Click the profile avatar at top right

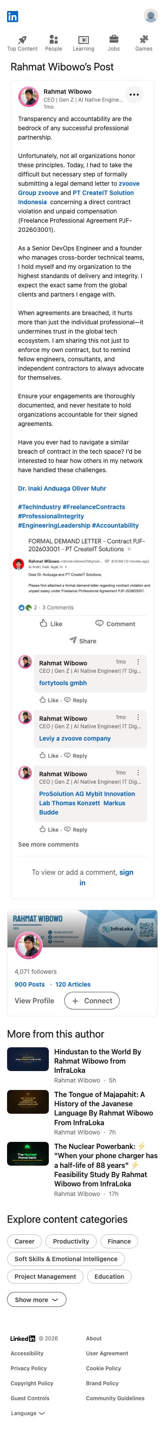[150, 15]
